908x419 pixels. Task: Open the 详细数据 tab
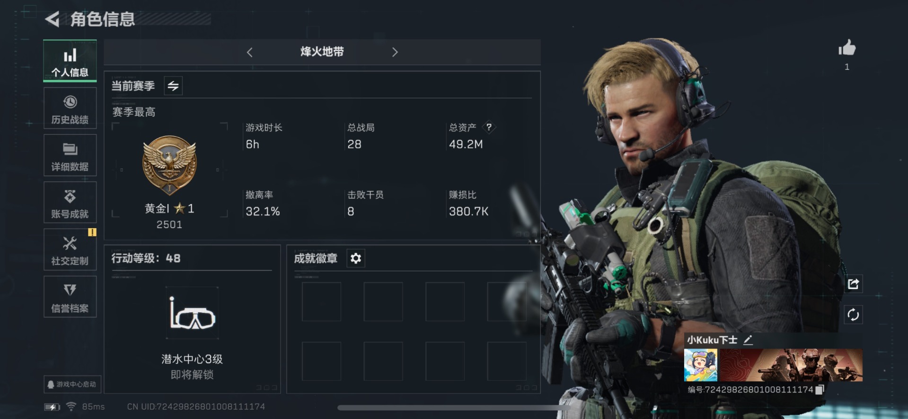coord(70,155)
